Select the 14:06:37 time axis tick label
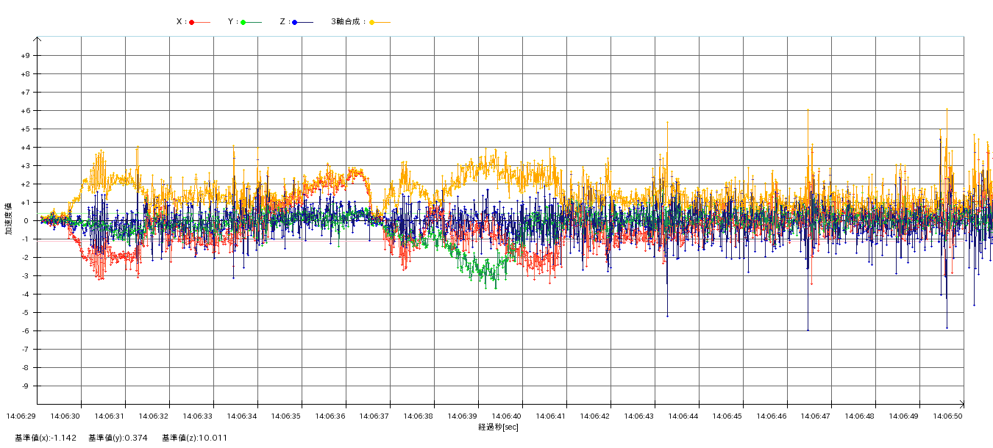This screenshot has height=448, width=993. [x=374, y=416]
